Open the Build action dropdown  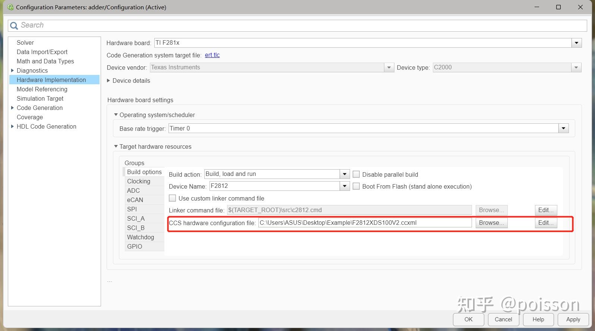(345, 174)
